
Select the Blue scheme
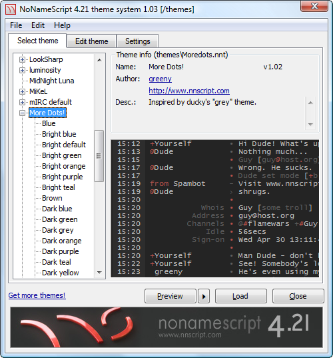(x=49, y=123)
